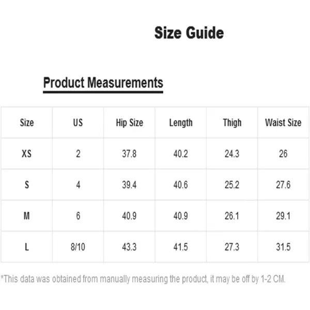This screenshot has height=310, width=310.
Task: Select the 37.8 hip size value
Action: [x=129, y=154]
